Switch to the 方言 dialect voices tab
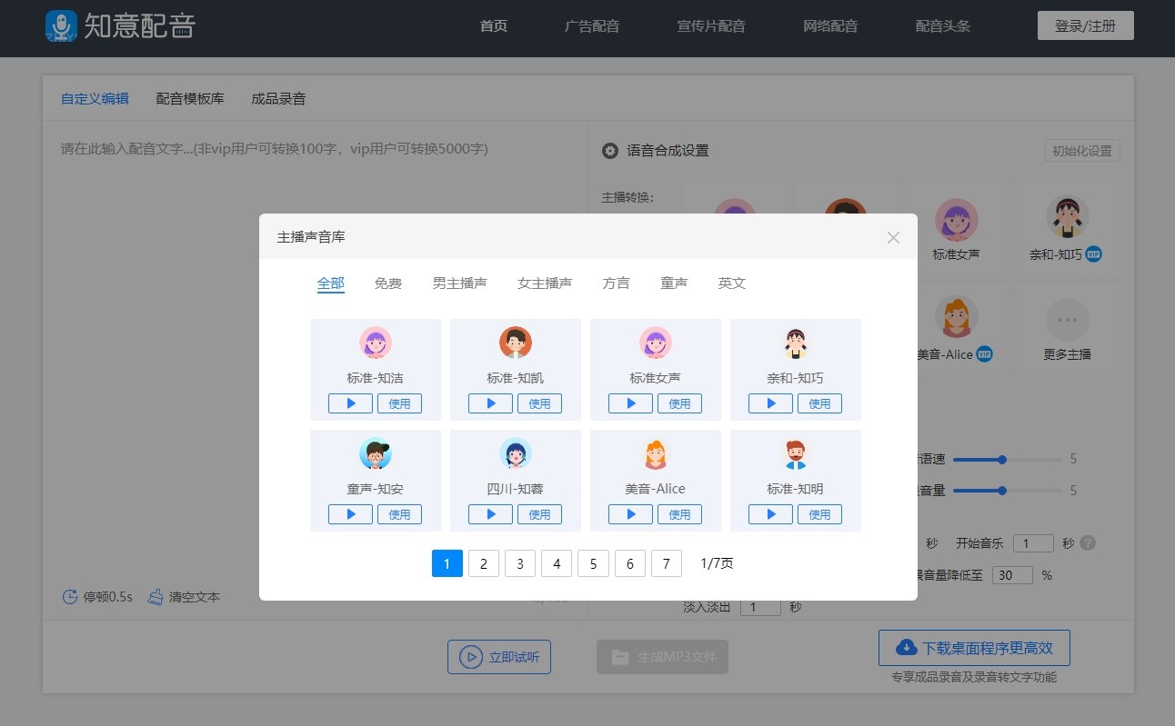1175x726 pixels. (616, 283)
